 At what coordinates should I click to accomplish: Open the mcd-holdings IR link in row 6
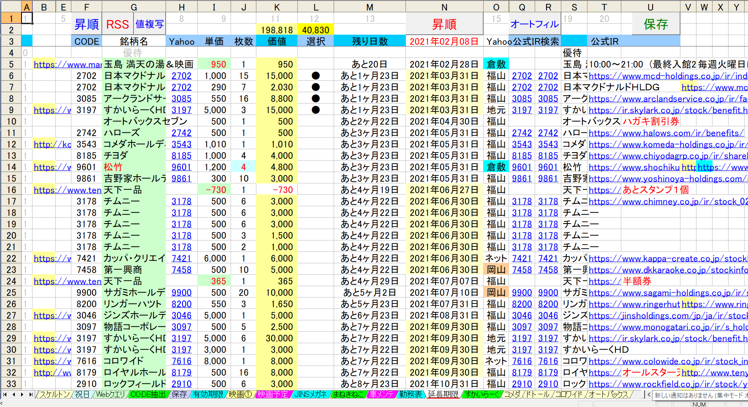668,76
